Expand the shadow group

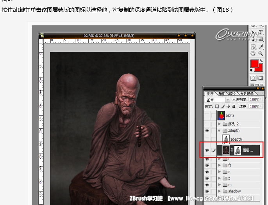(220, 191)
